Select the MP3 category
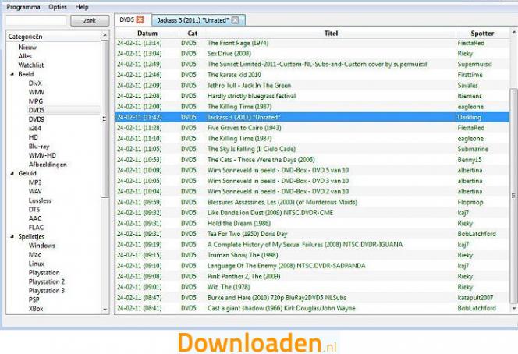 35,182
